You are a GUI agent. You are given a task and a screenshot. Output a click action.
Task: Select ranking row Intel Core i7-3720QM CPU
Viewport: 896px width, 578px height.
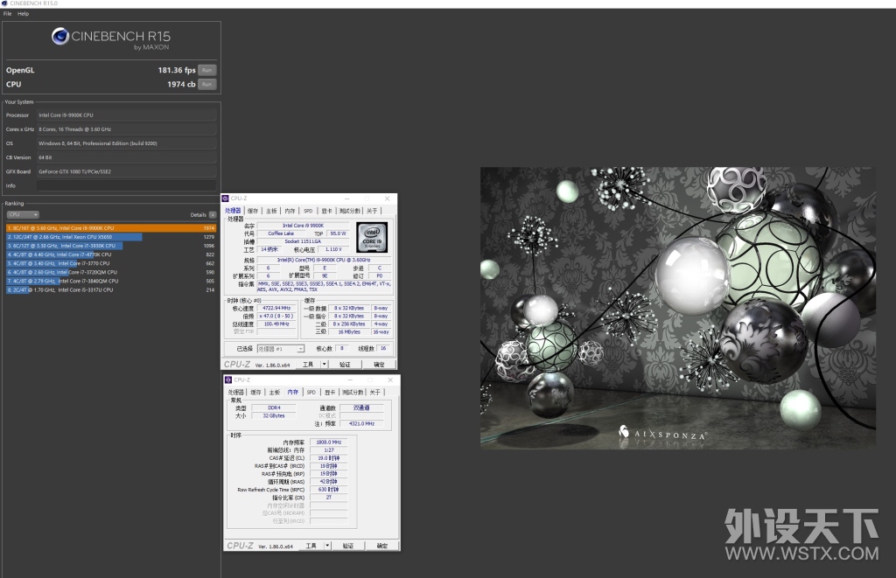(111, 272)
